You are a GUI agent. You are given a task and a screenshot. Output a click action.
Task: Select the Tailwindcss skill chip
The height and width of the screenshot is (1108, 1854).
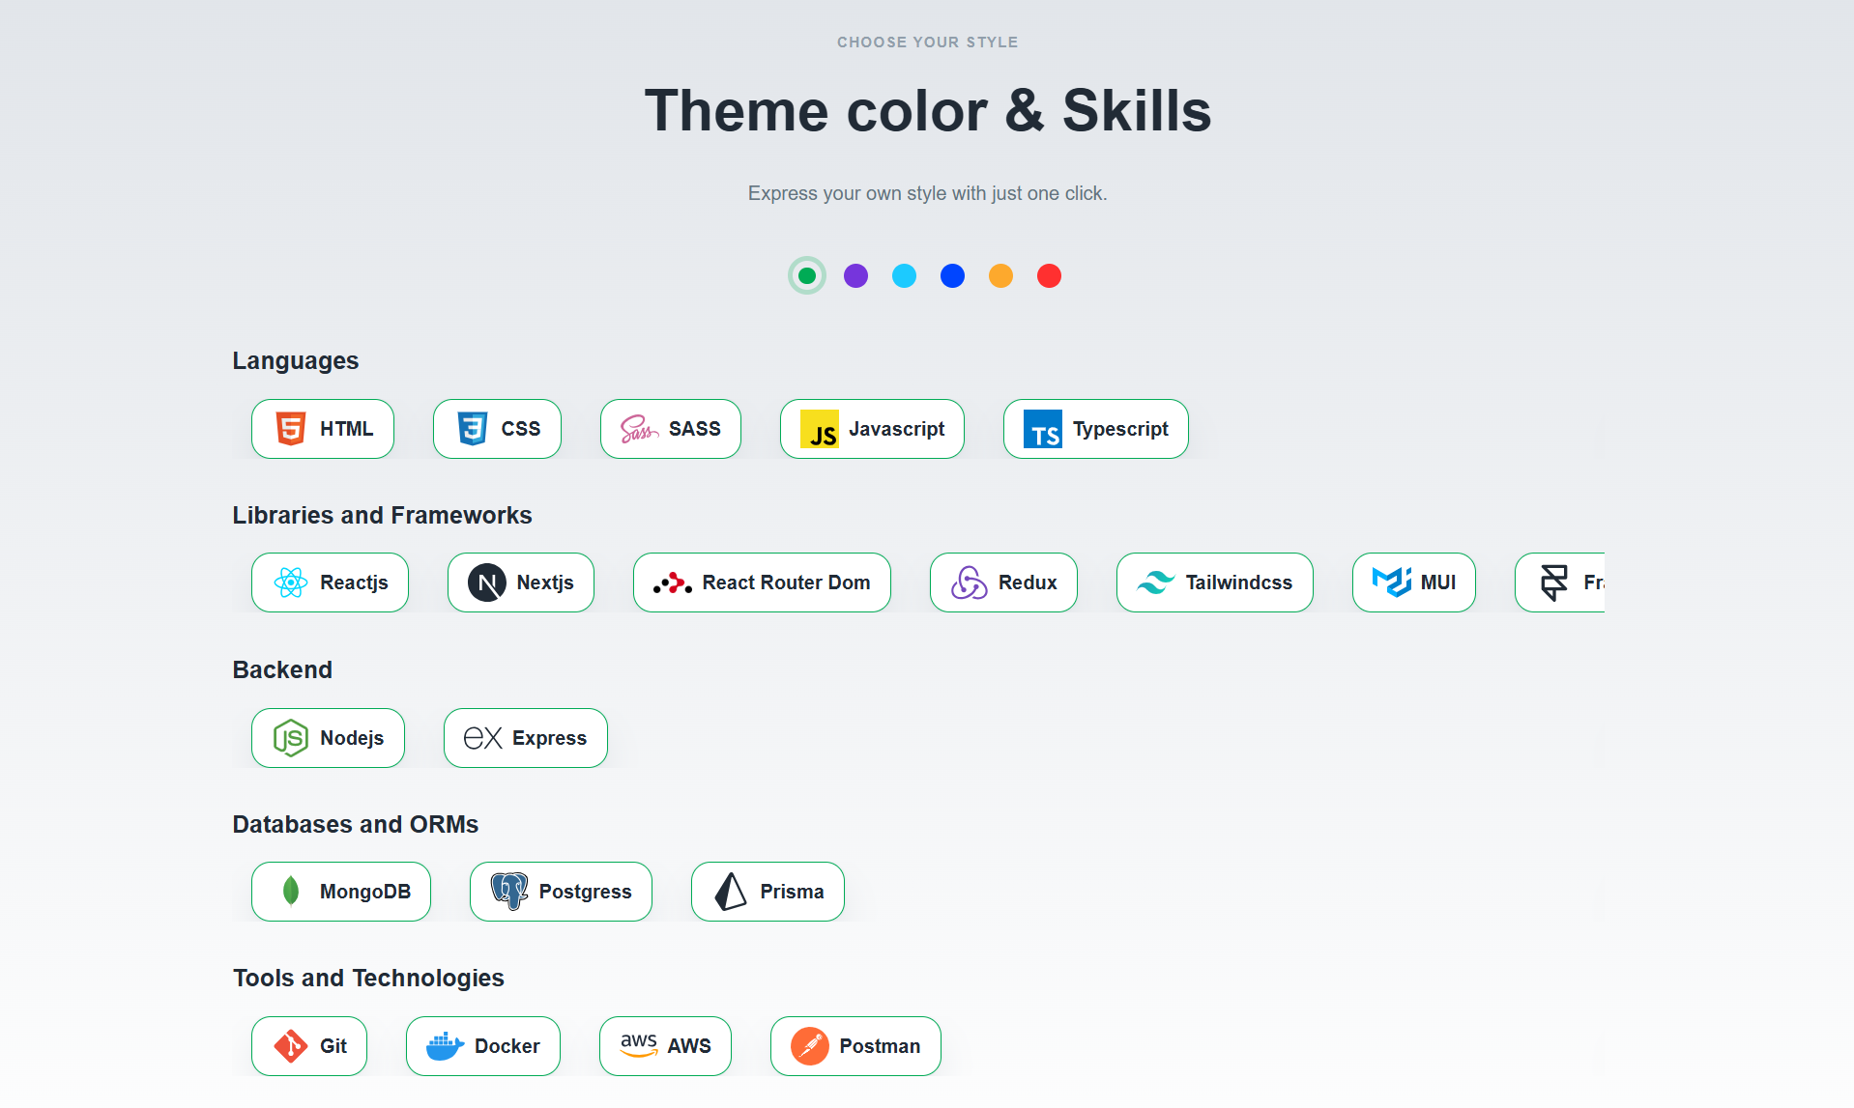[1214, 582]
